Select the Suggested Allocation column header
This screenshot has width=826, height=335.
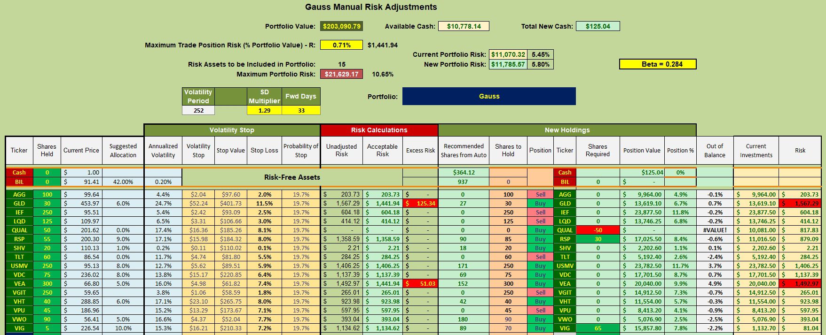tap(123, 151)
